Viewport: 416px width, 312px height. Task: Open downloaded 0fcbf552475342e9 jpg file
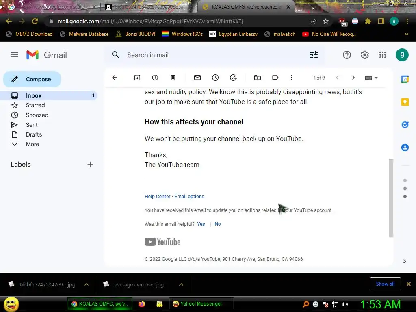[x=42, y=284]
